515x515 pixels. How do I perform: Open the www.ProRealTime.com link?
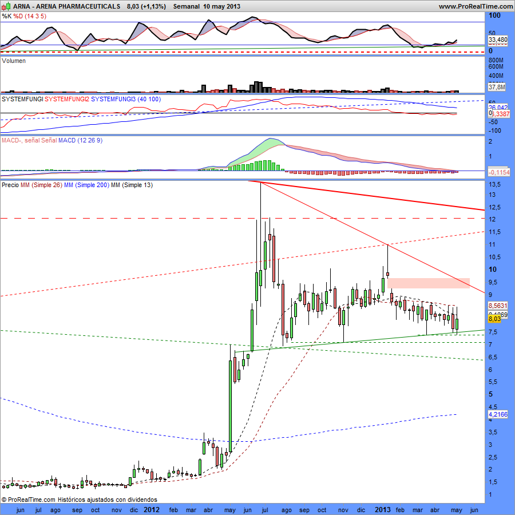[476, 6]
